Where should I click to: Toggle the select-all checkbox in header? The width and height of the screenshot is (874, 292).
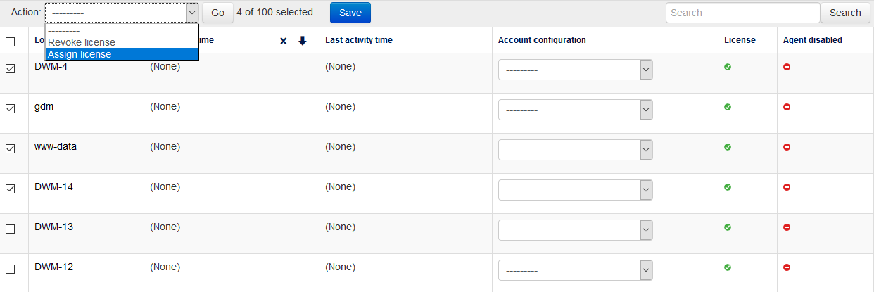pos(10,42)
